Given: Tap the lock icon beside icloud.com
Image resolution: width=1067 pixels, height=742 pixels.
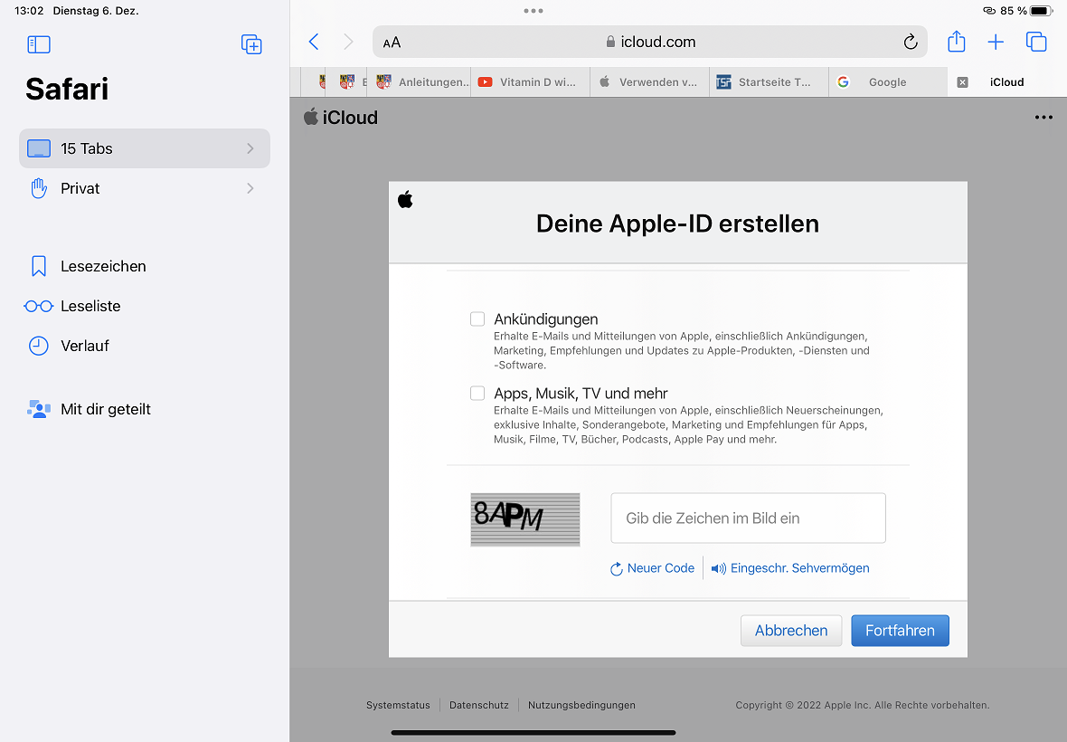Looking at the screenshot, I should tap(610, 42).
